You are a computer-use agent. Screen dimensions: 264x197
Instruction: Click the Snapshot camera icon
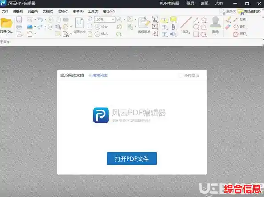click(66, 20)
